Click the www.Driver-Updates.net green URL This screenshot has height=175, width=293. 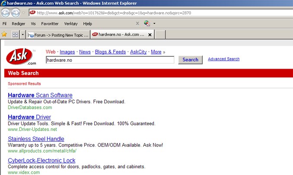coord(32,129)
